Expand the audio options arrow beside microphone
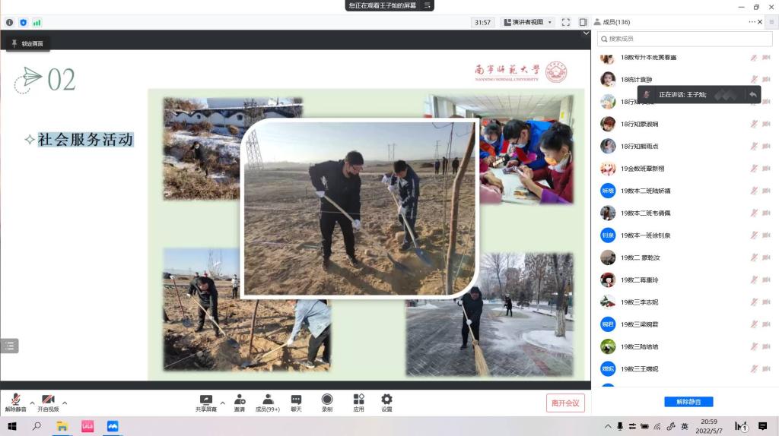Image resolution: width=779 pixels, height=436 pixels. tap(32, 403)
